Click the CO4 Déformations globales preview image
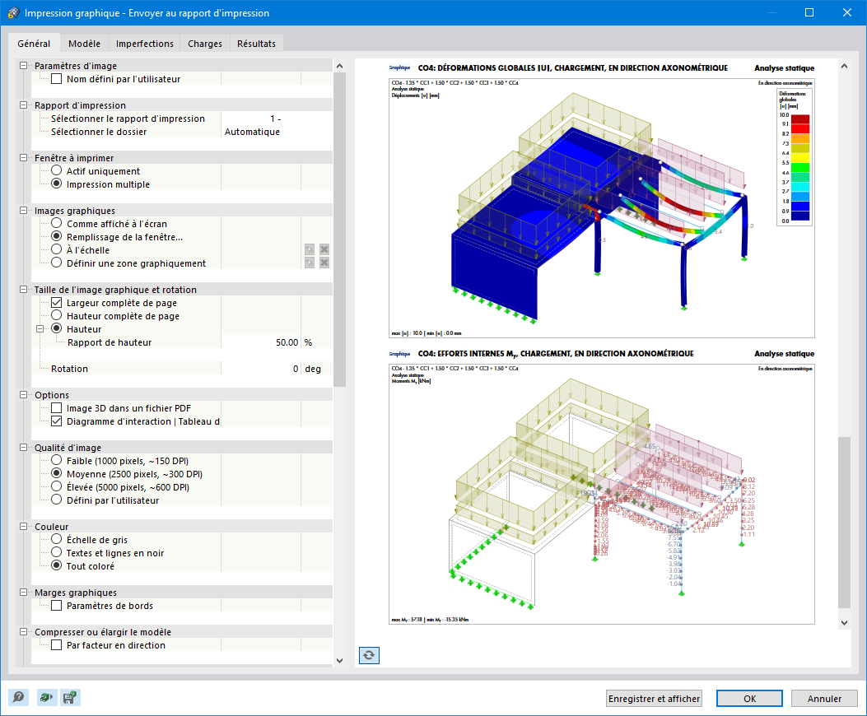867x716 pixels. click(602, 208)
